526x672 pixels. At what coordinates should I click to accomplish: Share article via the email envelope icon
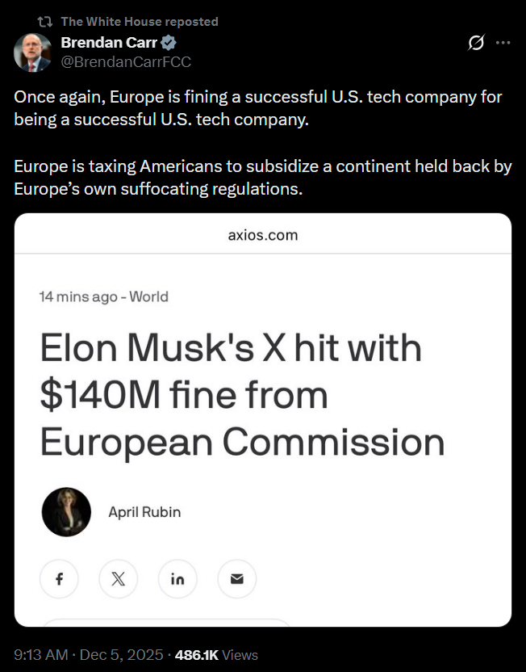coord(236,579)
